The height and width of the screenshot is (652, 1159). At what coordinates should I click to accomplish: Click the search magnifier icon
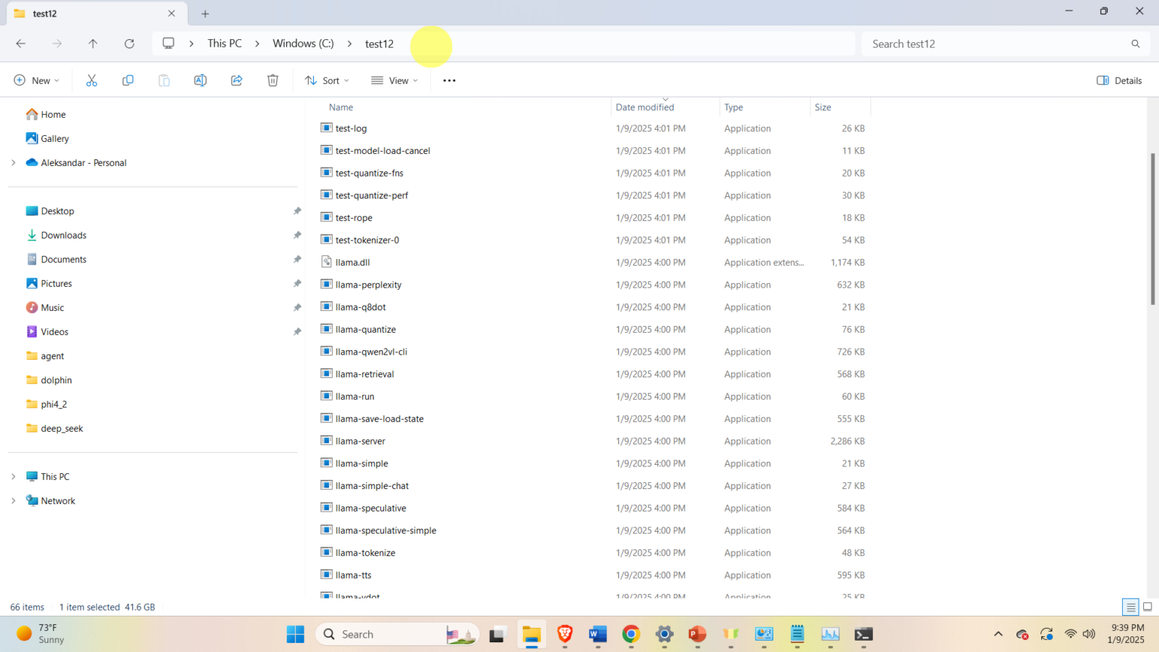tap(1135, 44)
